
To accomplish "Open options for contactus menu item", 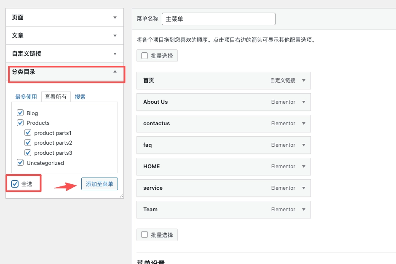I will (304, 124).
